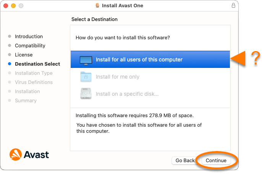Click the Avast logo at bottom left

[29, 155]
